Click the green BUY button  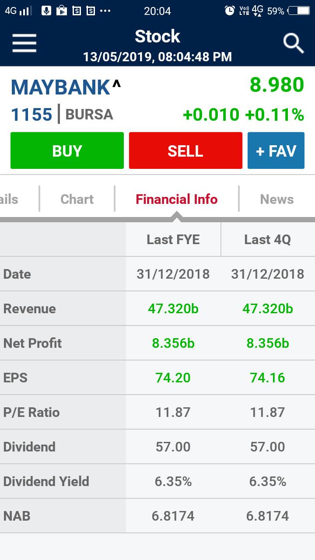(67, 150)
